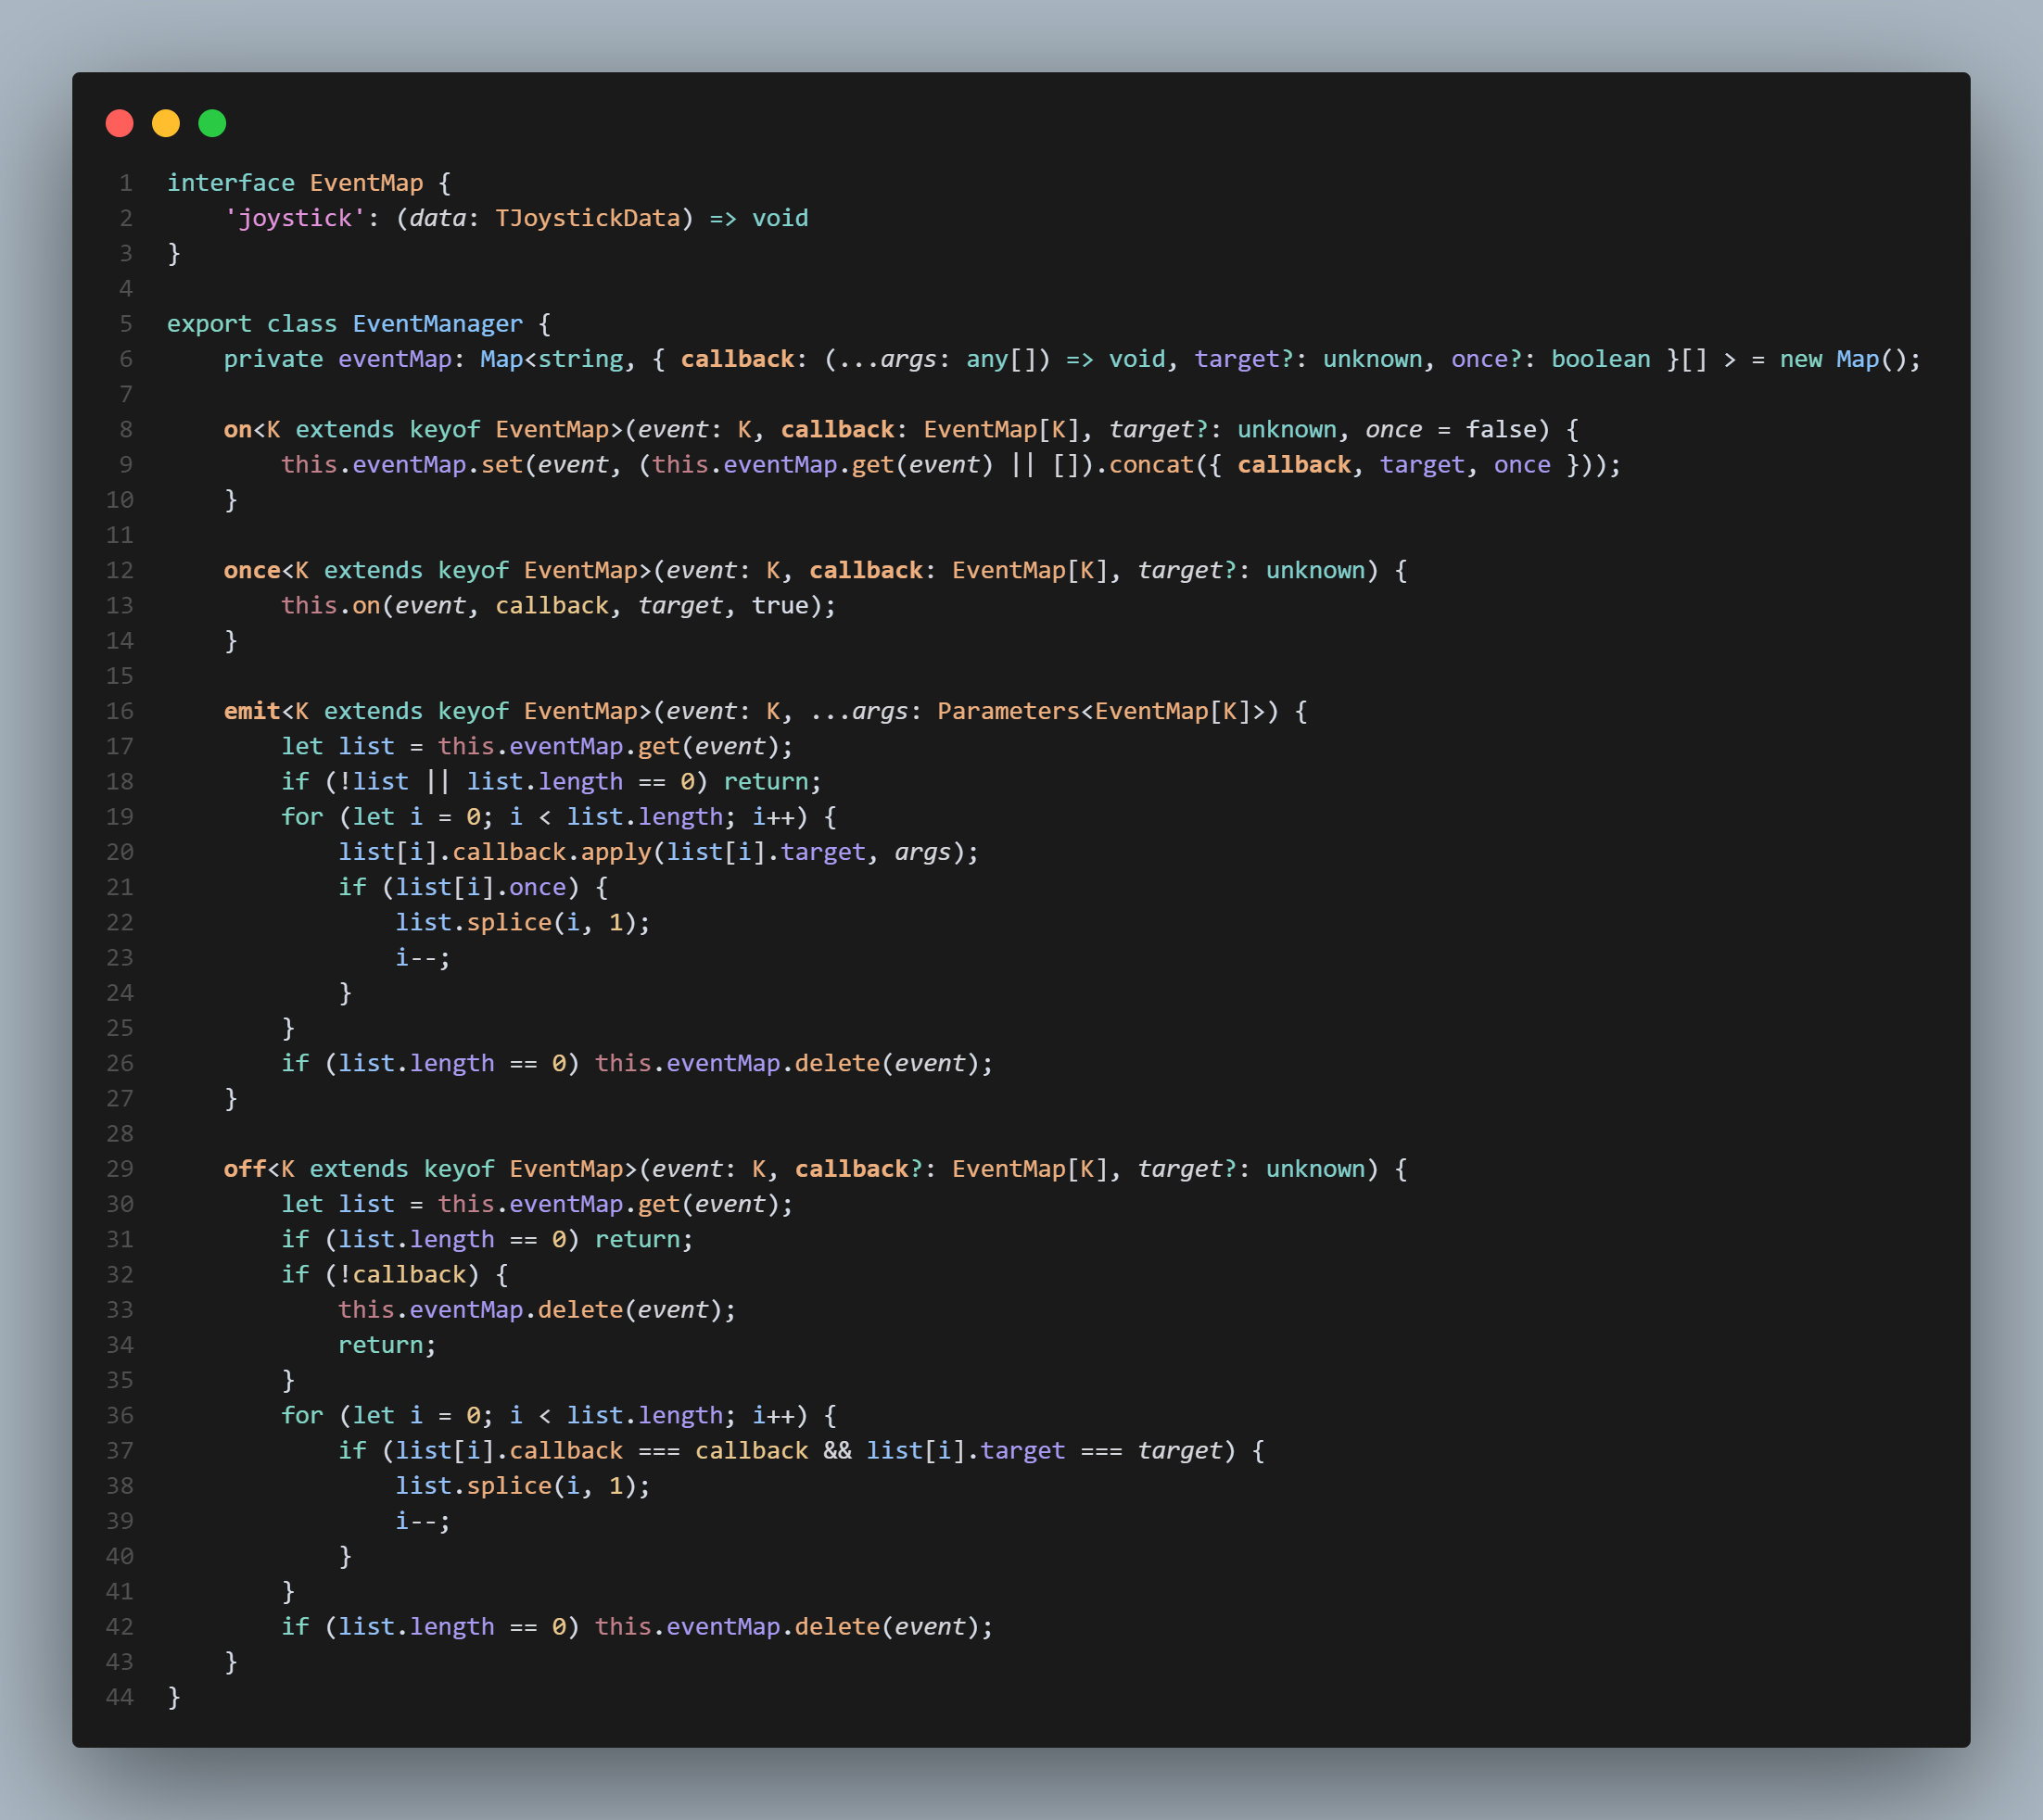The image size is (2043, 1820).
Task: Click 'concat' method call on line 9
Action: coord(1150,465)
